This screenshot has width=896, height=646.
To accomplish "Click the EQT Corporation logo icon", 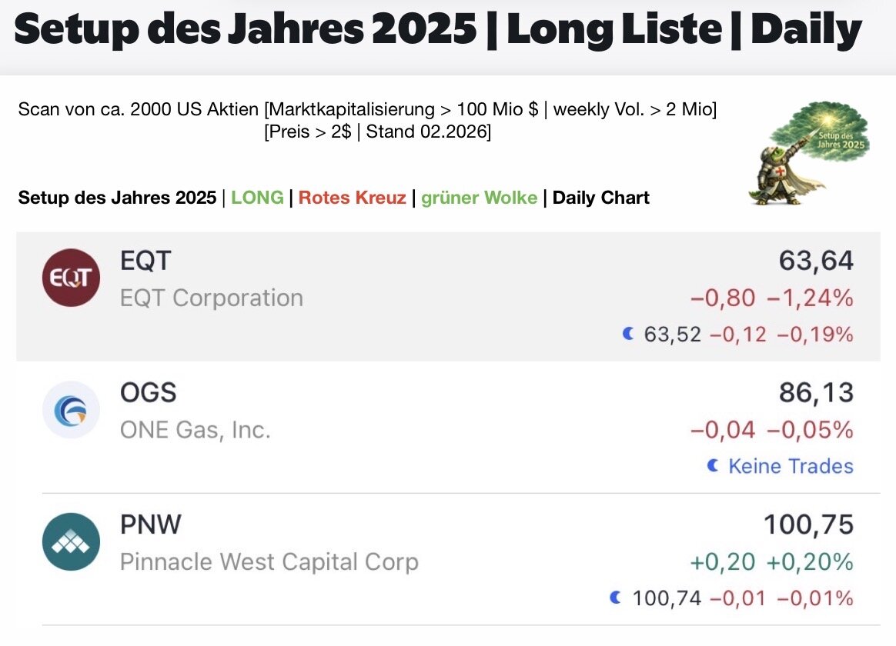I will coord(71,278).
